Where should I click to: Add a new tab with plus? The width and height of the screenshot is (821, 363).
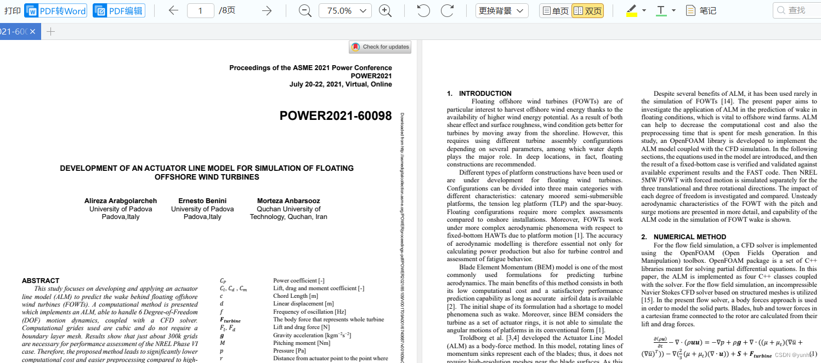[x=50, y=32]
